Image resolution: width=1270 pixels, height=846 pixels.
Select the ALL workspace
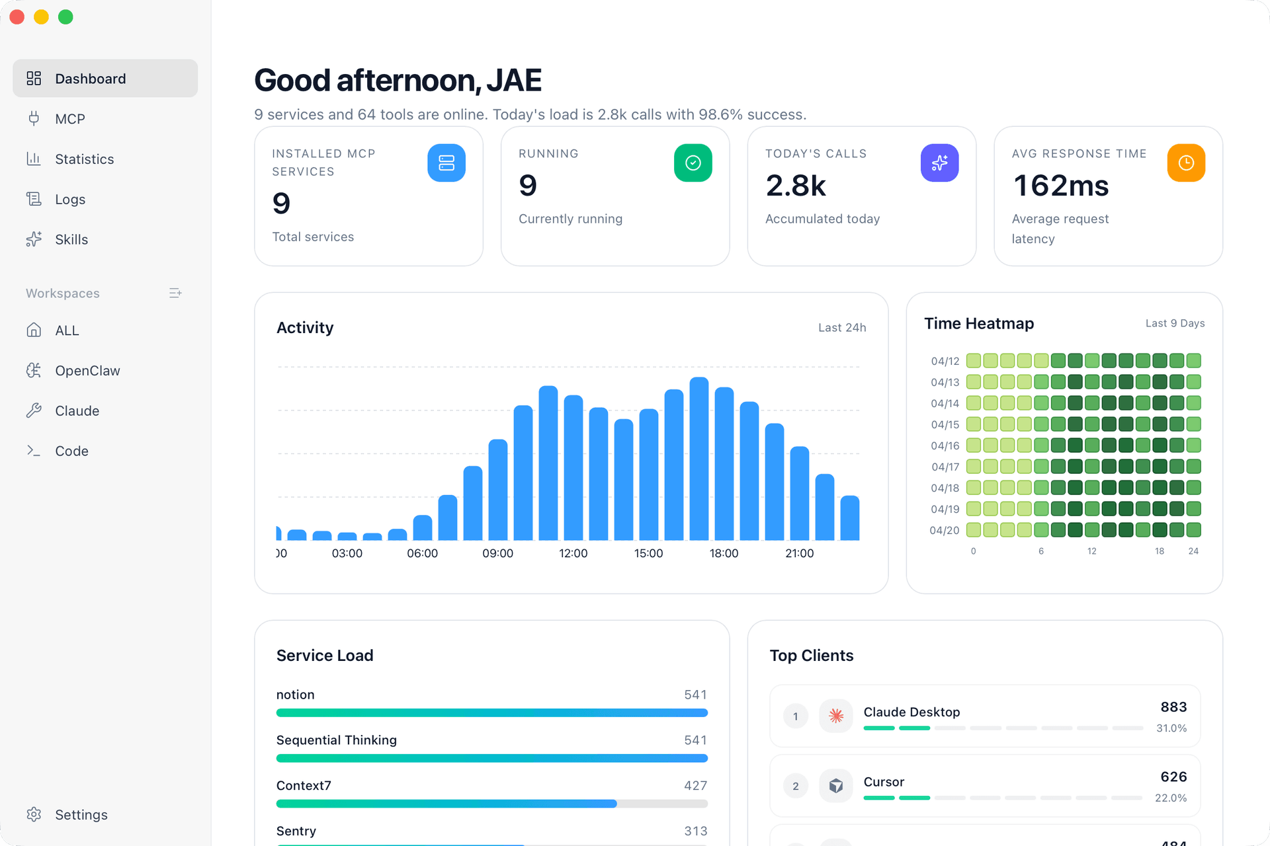pyautogui.click(x=105, y=330)
